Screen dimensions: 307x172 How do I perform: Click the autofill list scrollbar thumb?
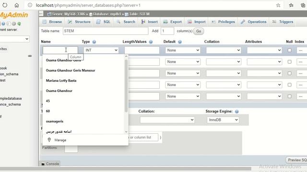pos(126,86)
